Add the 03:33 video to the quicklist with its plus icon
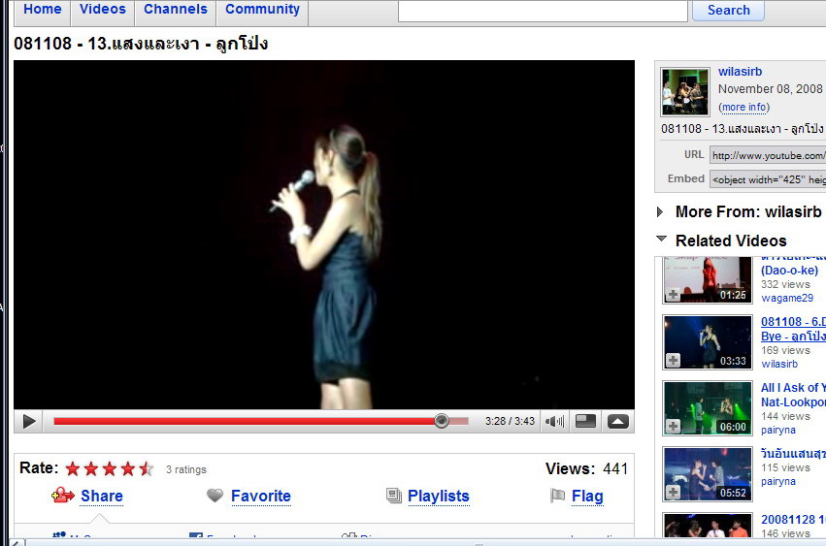Viewport: 826px width, 546px height. tap(673, 360)
